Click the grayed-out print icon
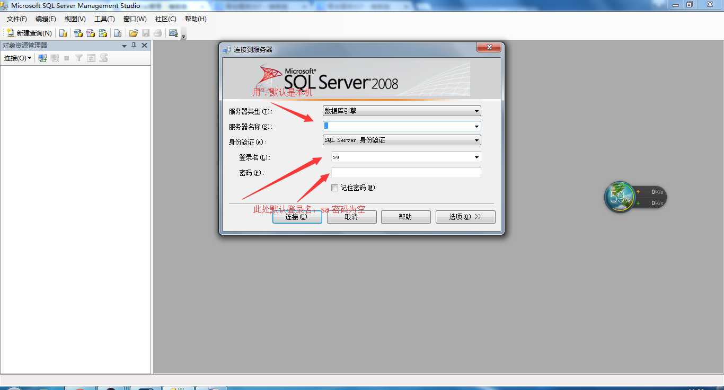 coord(158,33)
